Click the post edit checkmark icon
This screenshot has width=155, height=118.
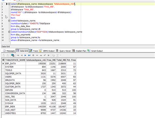45,55
